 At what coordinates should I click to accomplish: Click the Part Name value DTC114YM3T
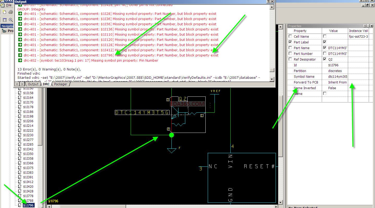click(x=337, y=48)
